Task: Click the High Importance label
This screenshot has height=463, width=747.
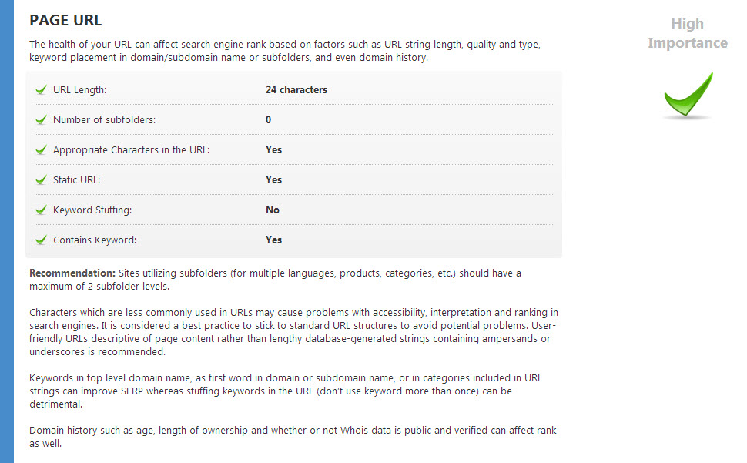Action: click(x=687, y=33)
